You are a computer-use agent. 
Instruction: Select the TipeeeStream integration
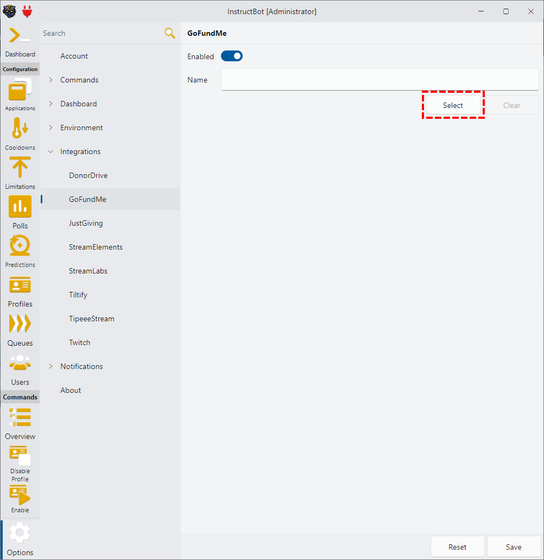coord(110,319)
